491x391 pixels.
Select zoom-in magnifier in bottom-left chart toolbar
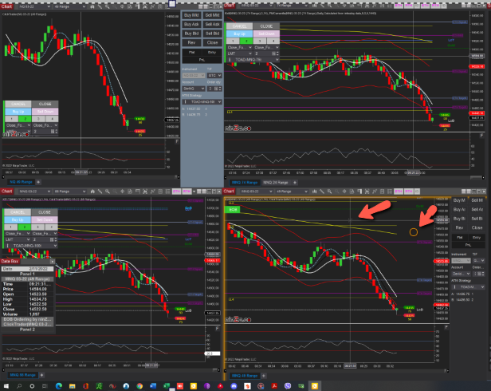(108, 192)
